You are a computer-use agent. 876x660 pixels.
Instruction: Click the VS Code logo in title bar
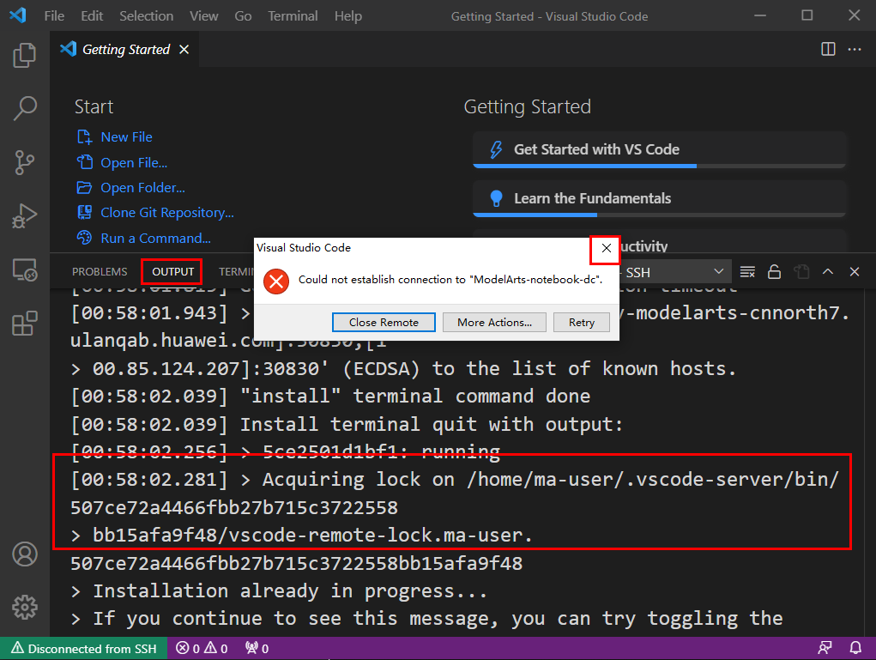[x=18, y=15]
